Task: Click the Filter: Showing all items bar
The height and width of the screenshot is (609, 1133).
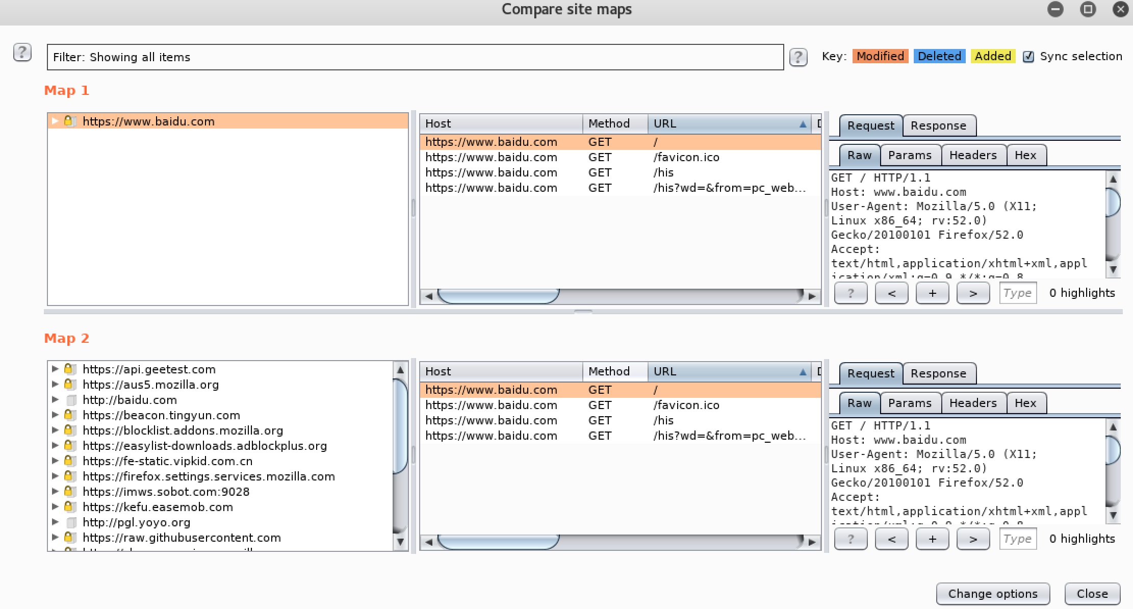Action: coord(415,57)
